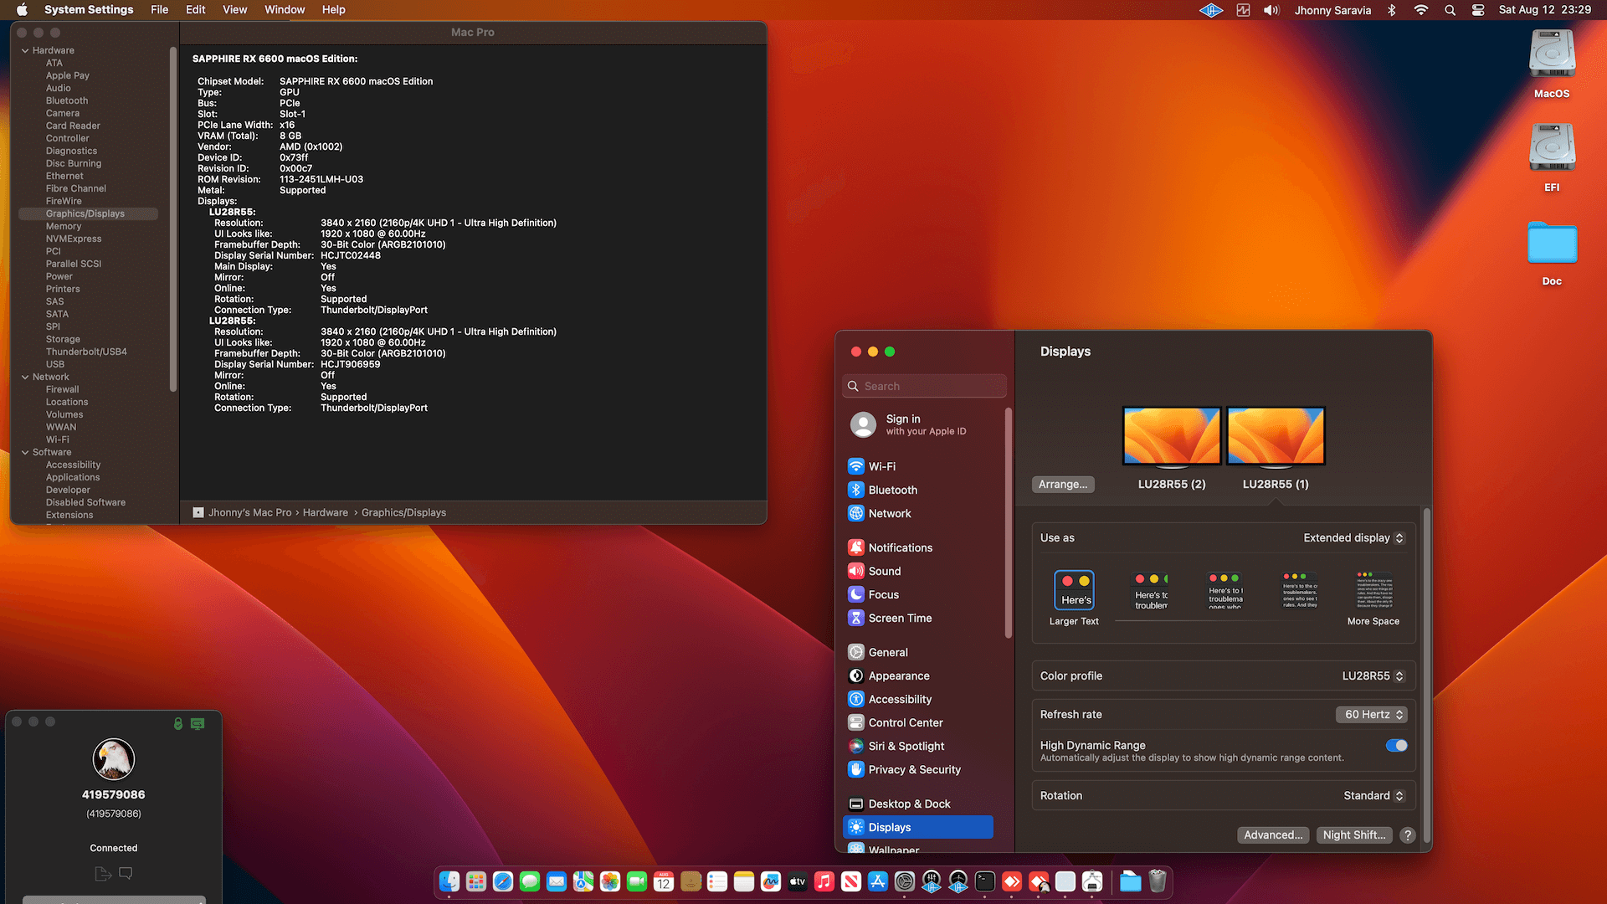Image resolution: width=1607 pixels, height=904 pixels.
Task: Open Photos from the Dock
Action: click(610, 881)
